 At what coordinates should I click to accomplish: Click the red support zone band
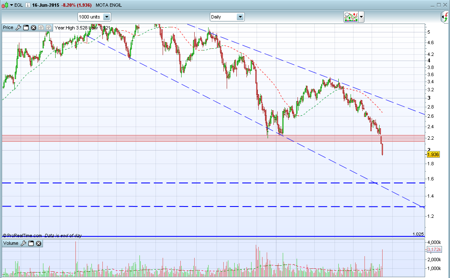click(x=213, y=138)
